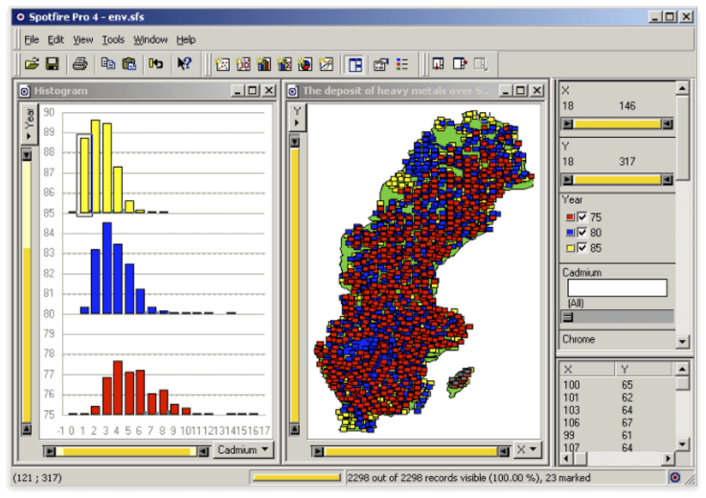Click the Copy toolbar icon

(107, 64)
